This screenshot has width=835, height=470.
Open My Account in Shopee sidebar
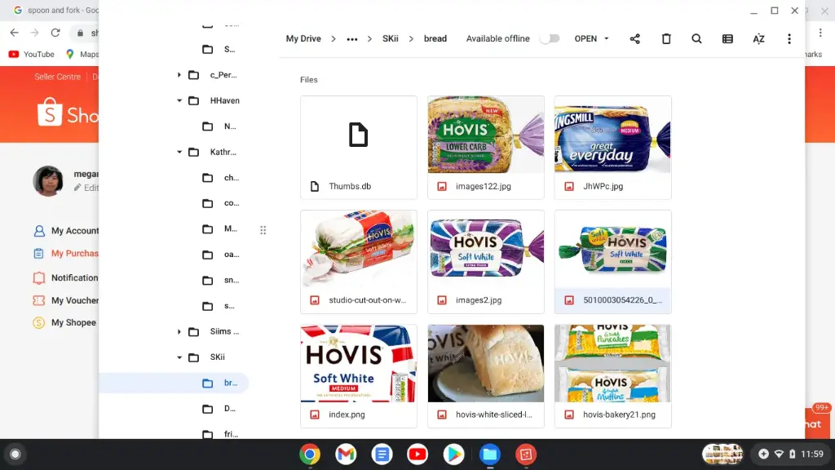(x=66, y=231)
